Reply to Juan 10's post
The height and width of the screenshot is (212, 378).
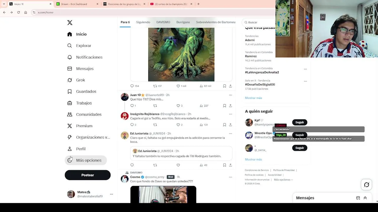tap(132, 106)
